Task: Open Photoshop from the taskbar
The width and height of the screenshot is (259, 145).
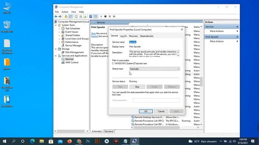Action: click(88, 141)
